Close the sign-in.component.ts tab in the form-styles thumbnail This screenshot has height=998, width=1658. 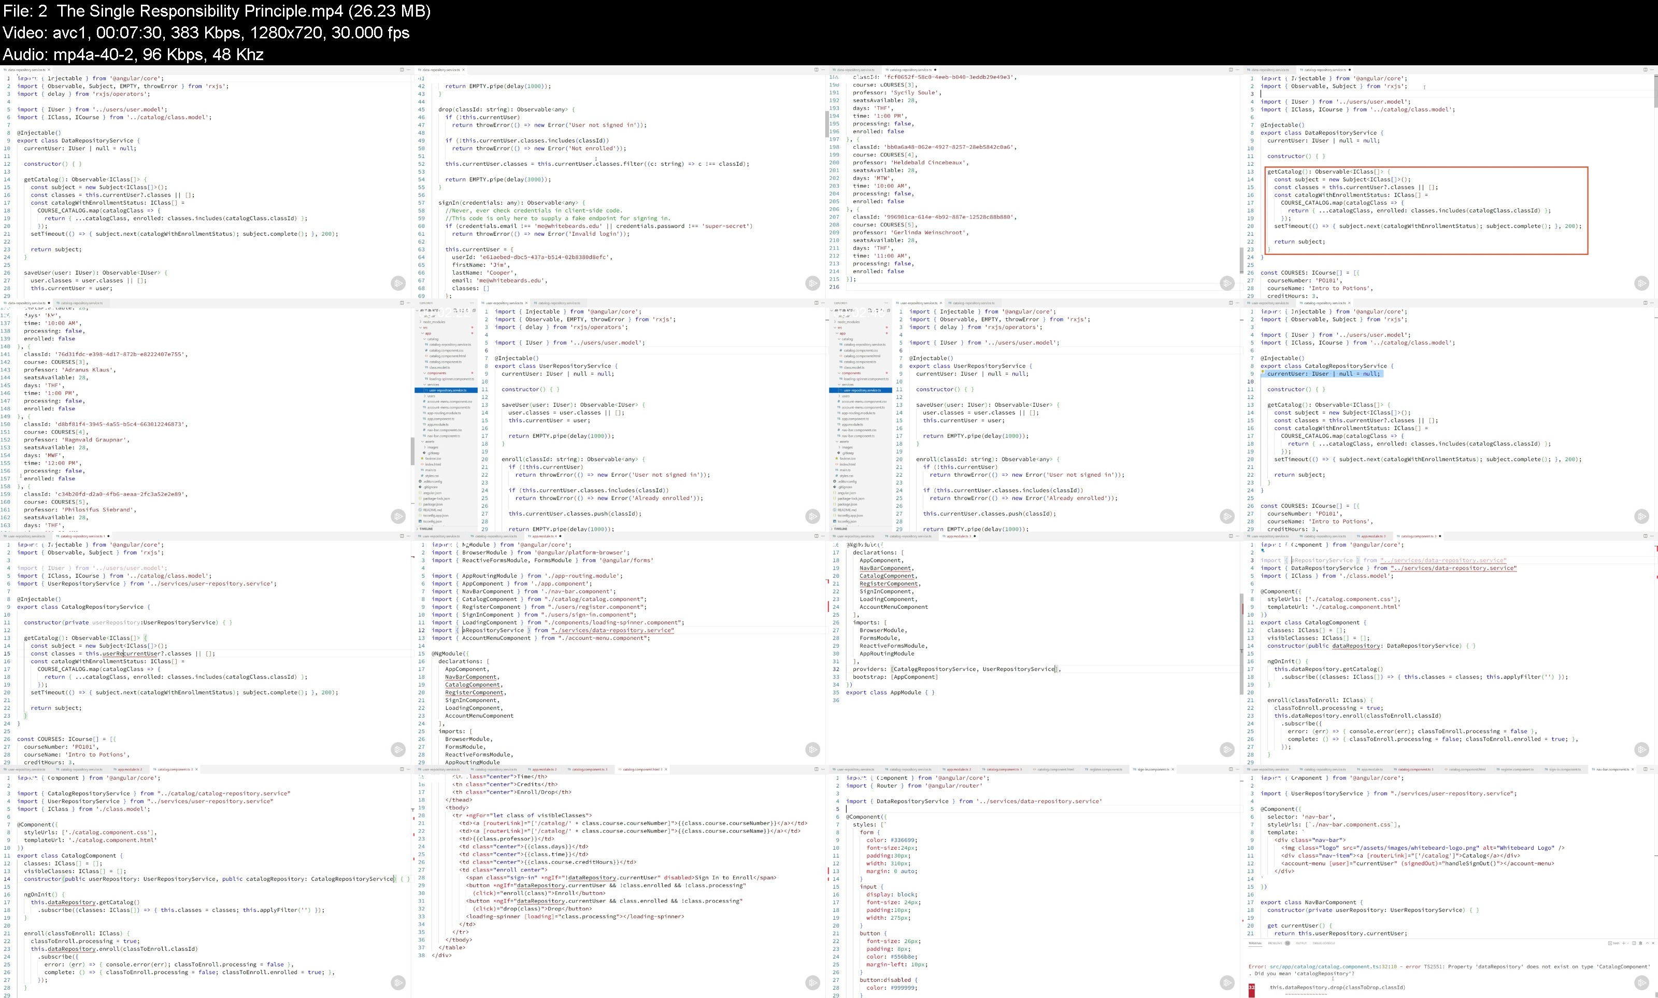point(1173,769)
